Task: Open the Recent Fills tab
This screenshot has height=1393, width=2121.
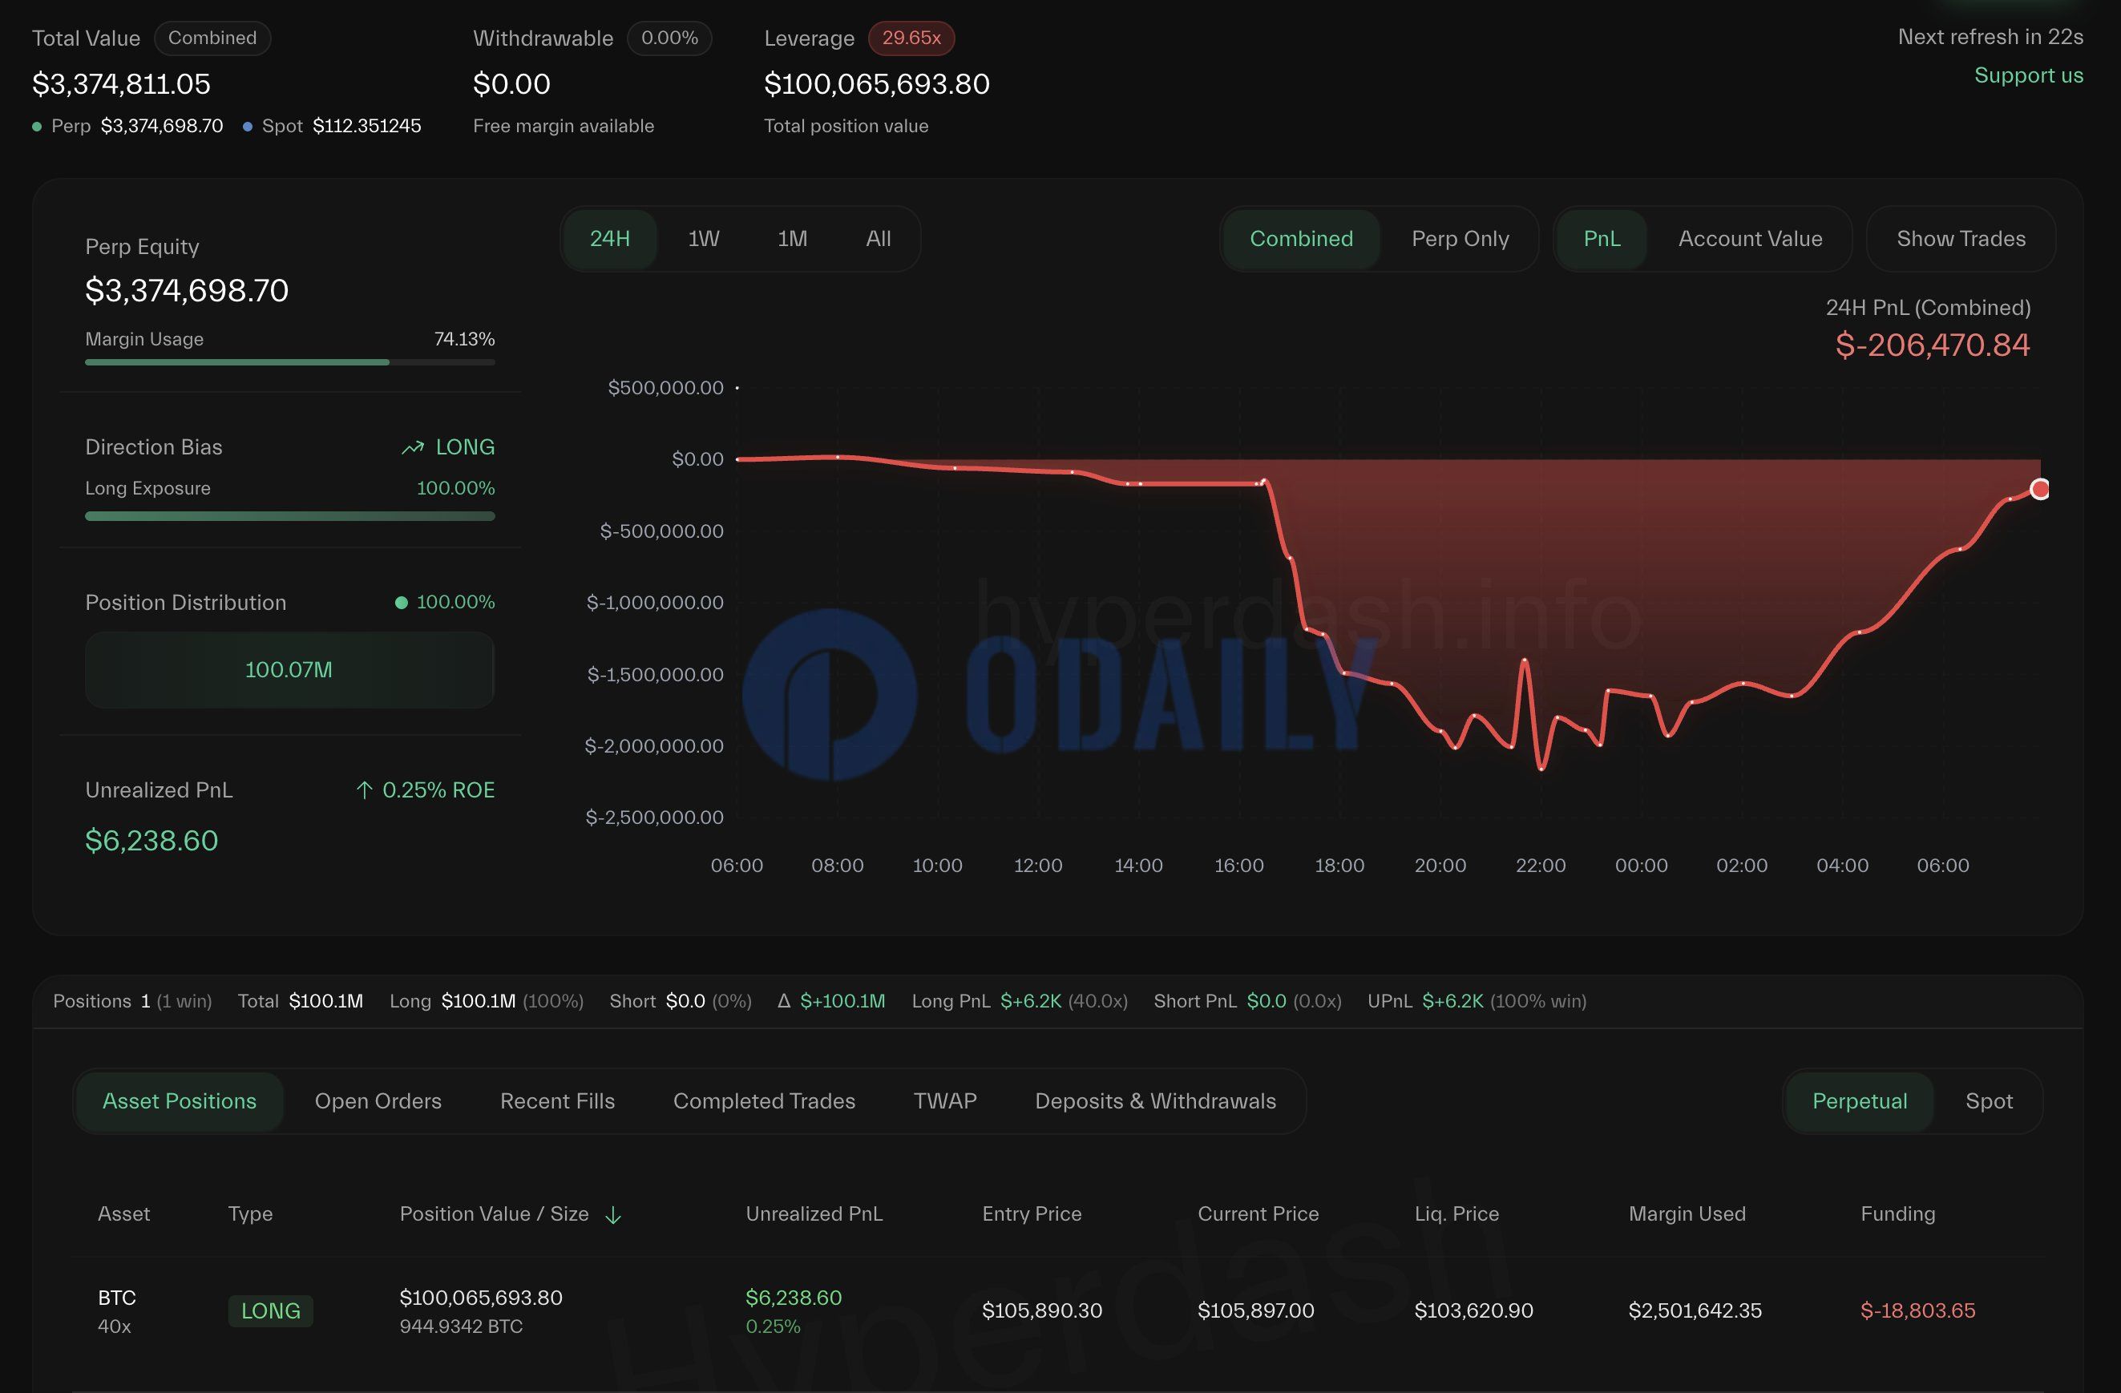Action: coord(557,1100)
